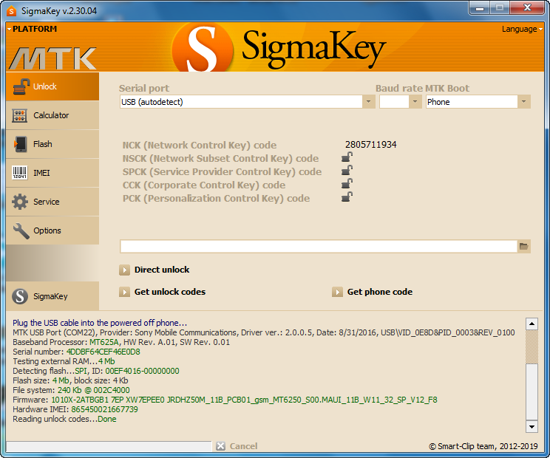The width and height of the screenshot is (550, 458).
Task: Click log scrollbar down arrow
Action: coord(532,426)
